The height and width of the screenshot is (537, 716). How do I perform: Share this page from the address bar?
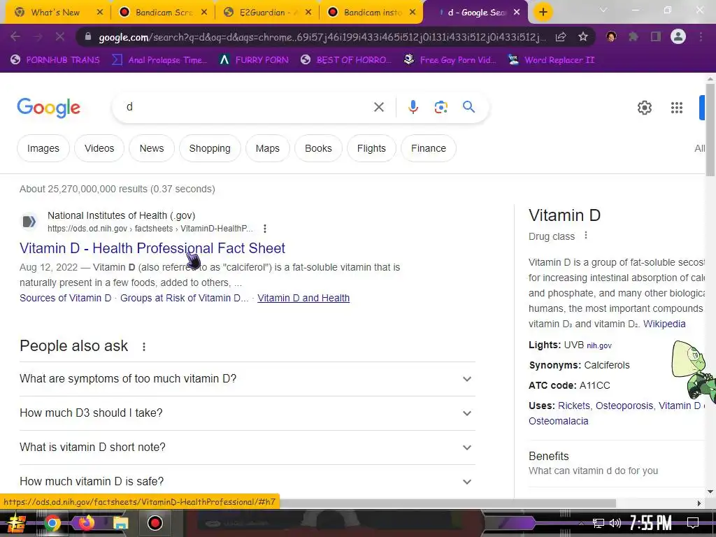561,36
